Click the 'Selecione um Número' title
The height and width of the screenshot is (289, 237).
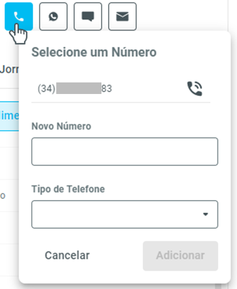coord(94,52)
